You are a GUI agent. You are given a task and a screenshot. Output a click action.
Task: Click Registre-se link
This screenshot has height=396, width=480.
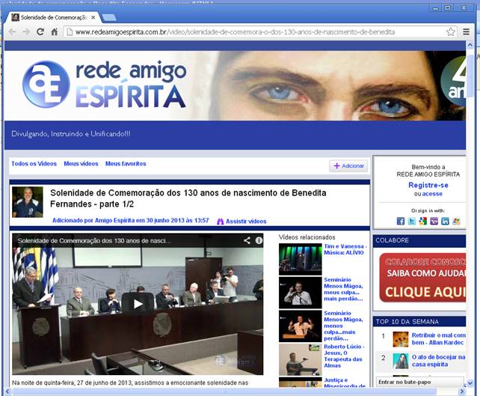[x=428, y=185]
